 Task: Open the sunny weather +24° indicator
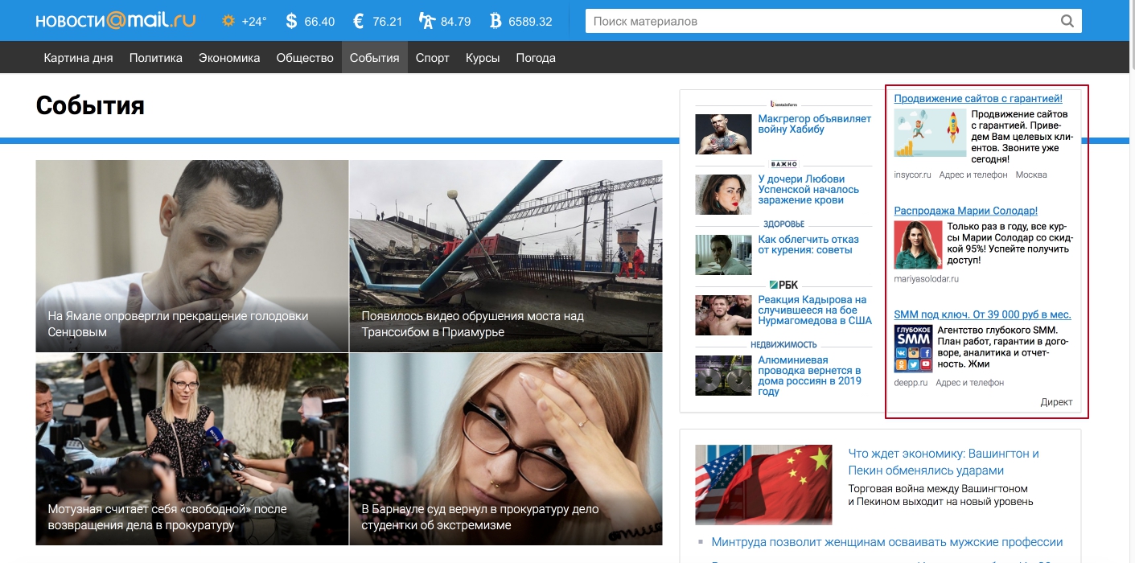click(x=244, y=21)
